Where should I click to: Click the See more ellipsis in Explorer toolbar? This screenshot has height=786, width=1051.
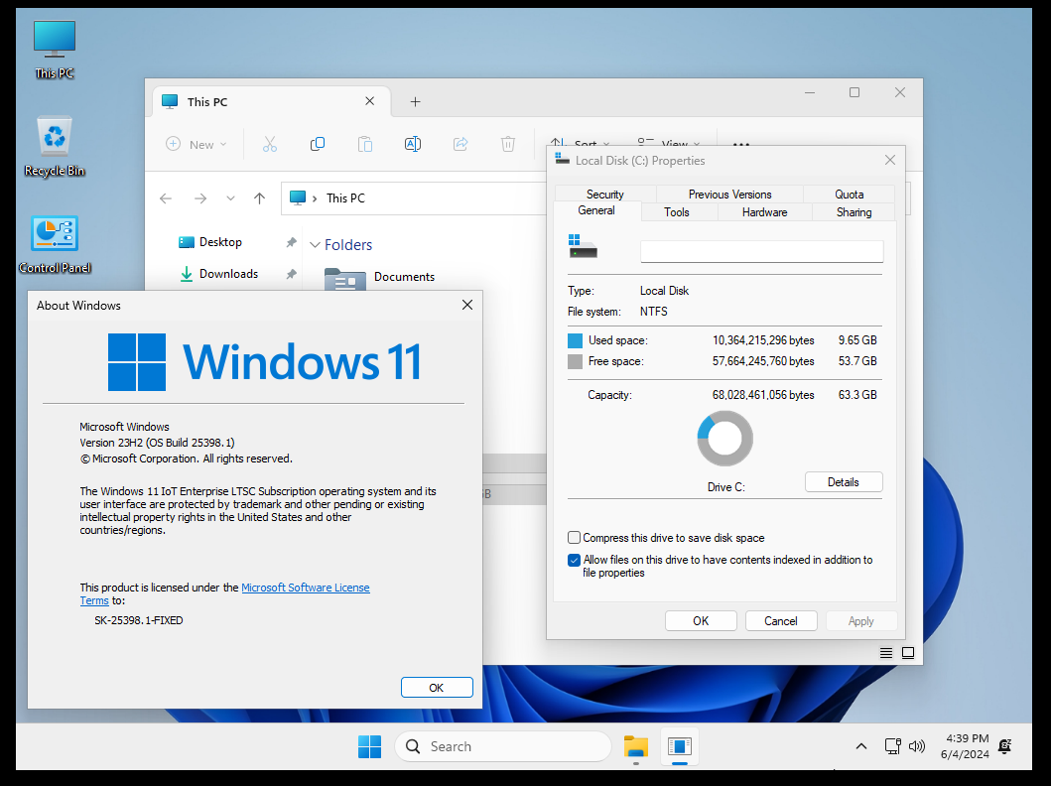740,143
